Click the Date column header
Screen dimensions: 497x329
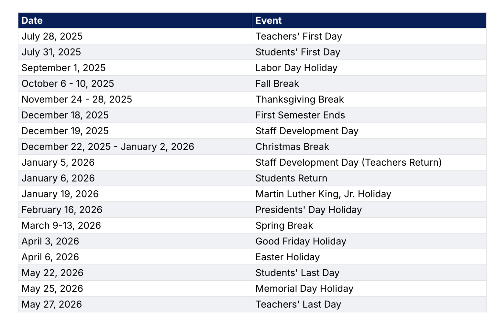(x=135, y=20)
